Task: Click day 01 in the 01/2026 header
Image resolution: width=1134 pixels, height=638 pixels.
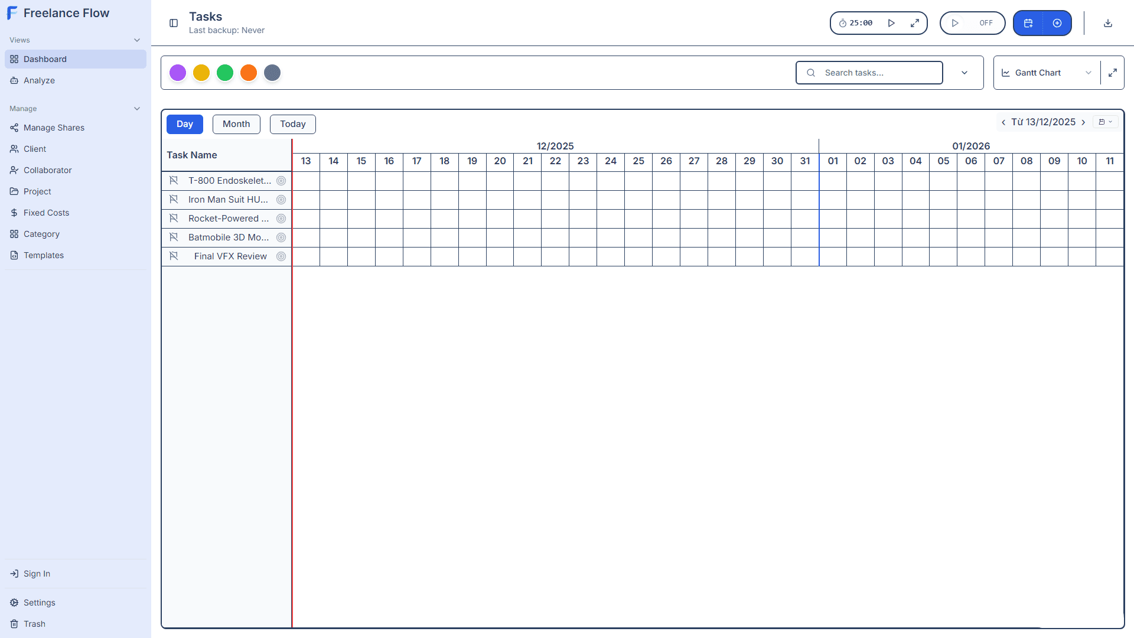Action: click(833, 161)
